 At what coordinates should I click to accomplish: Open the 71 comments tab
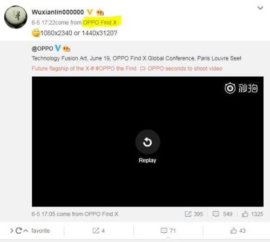pyautogui.click(x=168, y=231)
